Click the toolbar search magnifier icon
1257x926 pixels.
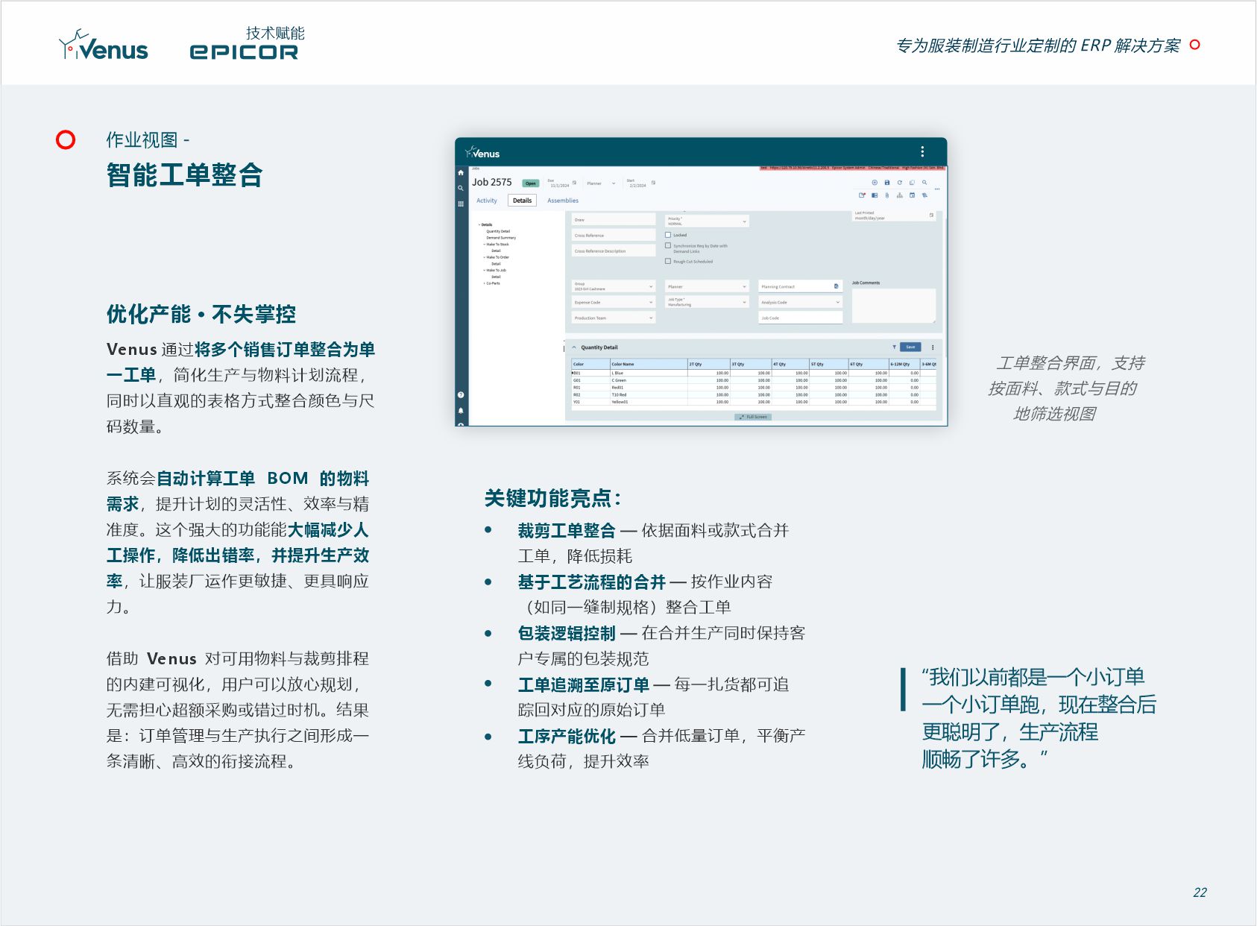(924, 183)
